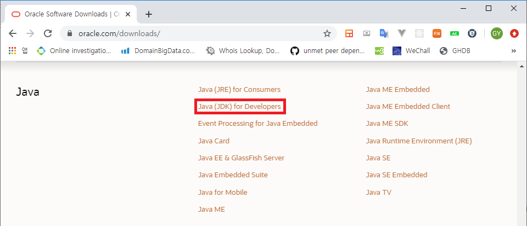Click the forward navigation arrow
Image resolution: width=527 pixels, height=226 pixels.
click(x=30, y=33)
